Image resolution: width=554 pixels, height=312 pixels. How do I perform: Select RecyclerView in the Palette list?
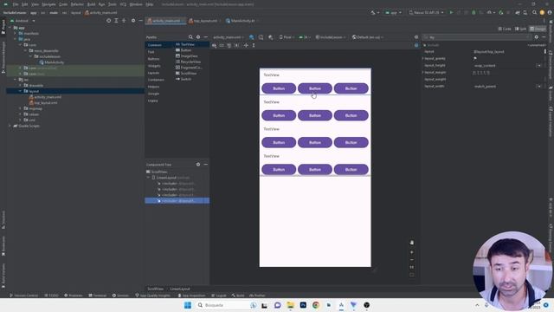pos(190,62)
